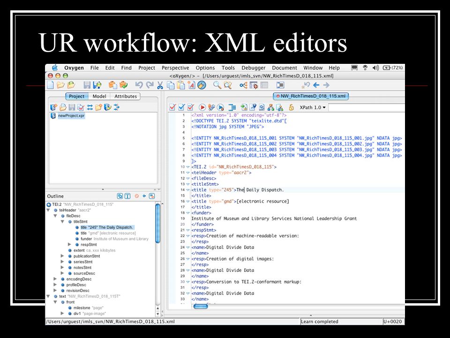
Task: Switch to the Model tab
Action: [99, 96]
